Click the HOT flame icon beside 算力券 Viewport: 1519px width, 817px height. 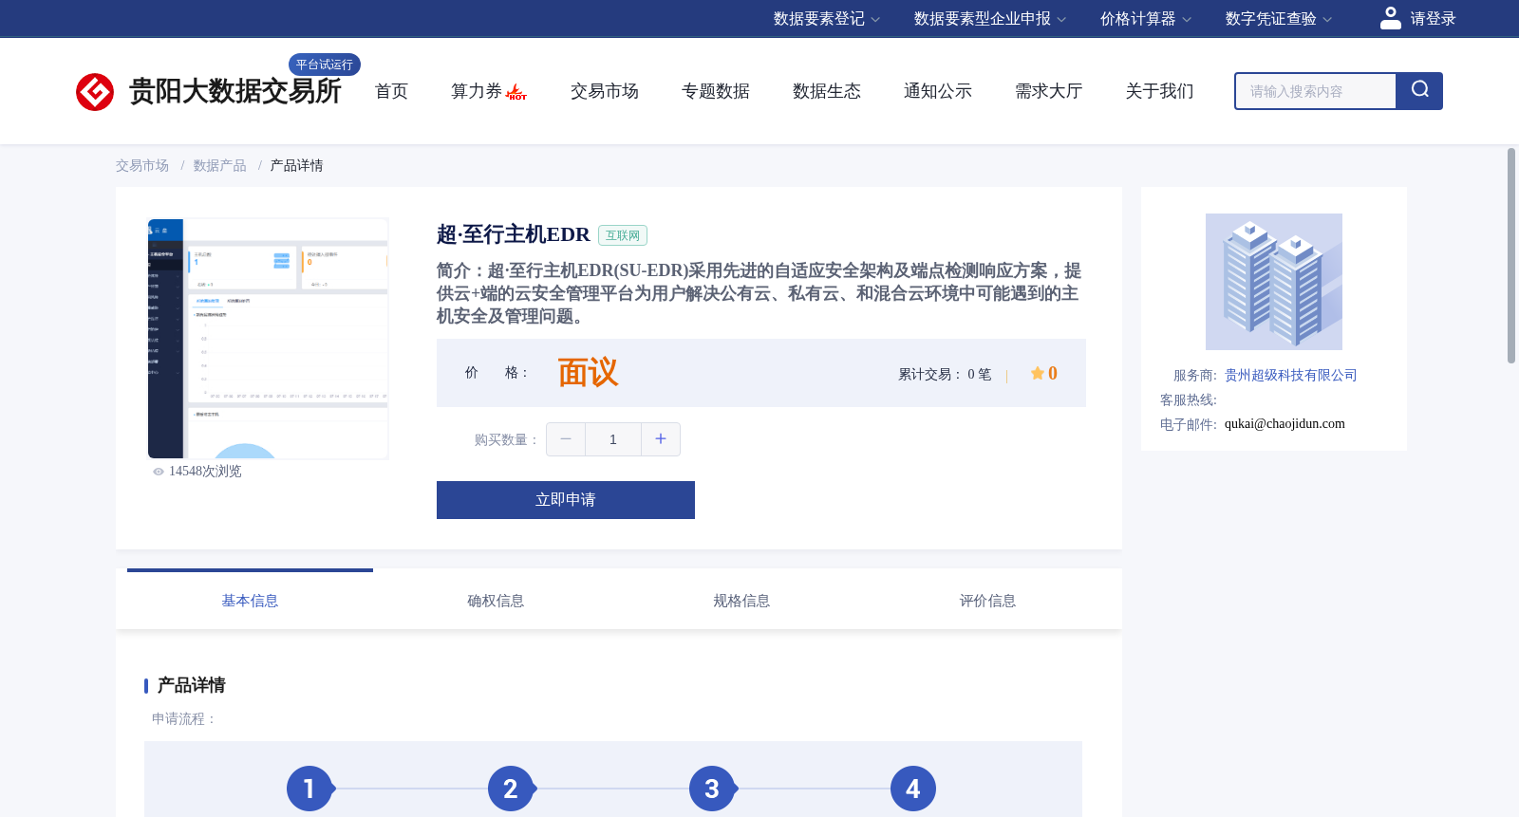pos(516,92)
